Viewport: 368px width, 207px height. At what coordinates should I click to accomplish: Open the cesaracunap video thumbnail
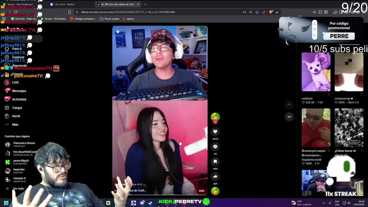[x=349, y=72]
